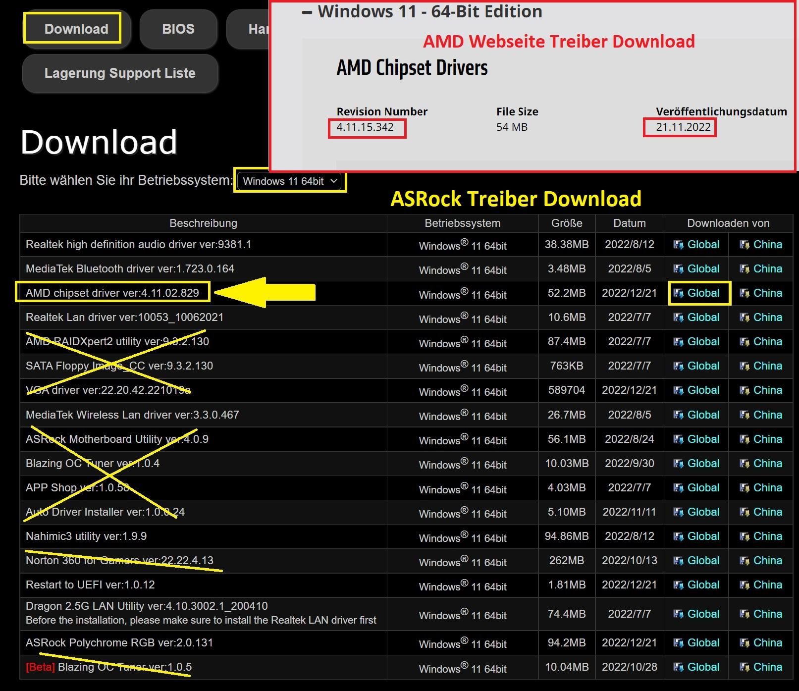Click Global download icon for Restart to UEFI
The height and width of the screenshot is (691, 799).
click(678, 585)
